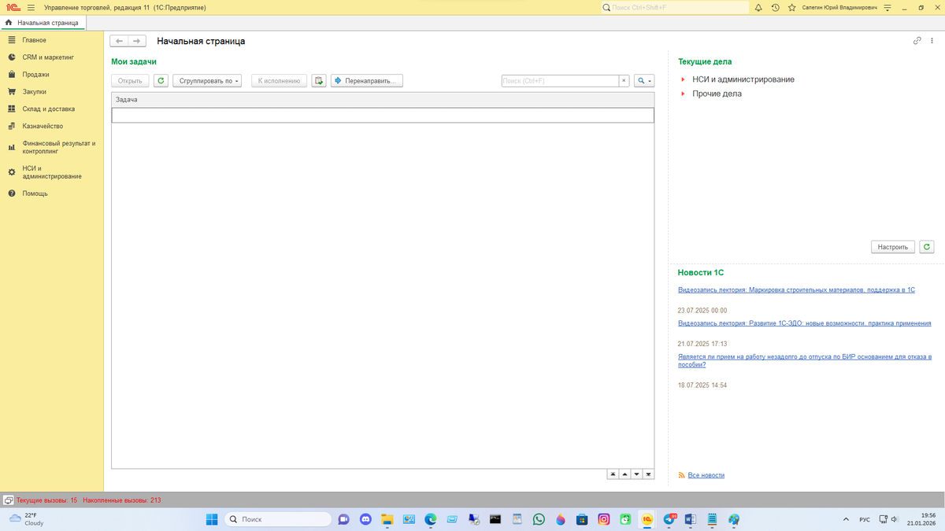Open the 1C main menu hamburger icon

click(31, 7)
